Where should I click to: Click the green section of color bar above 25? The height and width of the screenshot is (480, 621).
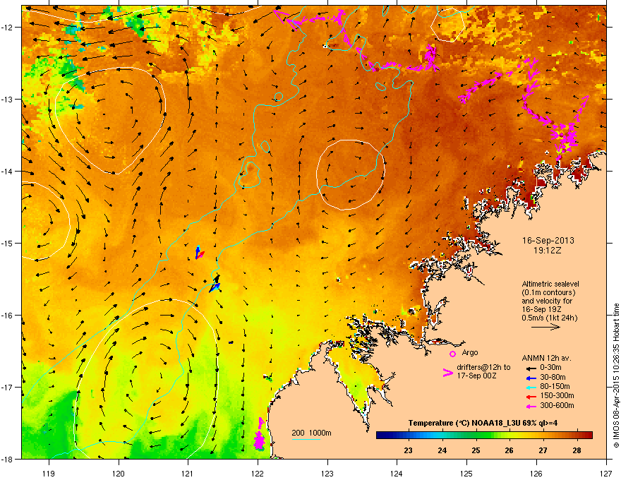point(476,436)
